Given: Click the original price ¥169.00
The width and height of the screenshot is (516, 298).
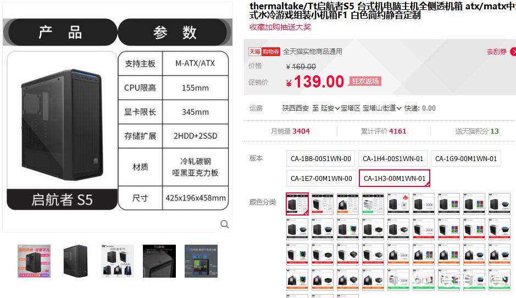Looking at the screenshot, I should (x=301, y=67).
